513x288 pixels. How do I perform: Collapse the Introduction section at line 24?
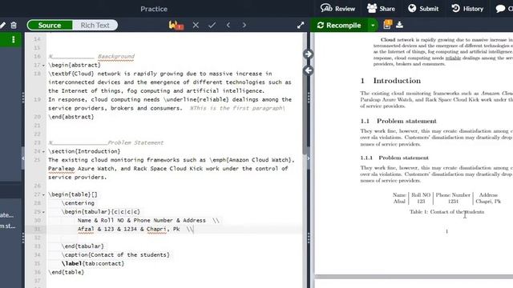[x=43, y=151]
